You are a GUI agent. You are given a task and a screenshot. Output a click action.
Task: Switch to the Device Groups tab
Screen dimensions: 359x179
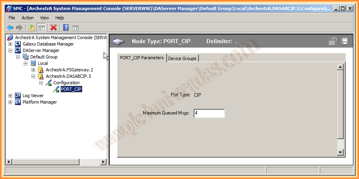click(x=182, y=58)
